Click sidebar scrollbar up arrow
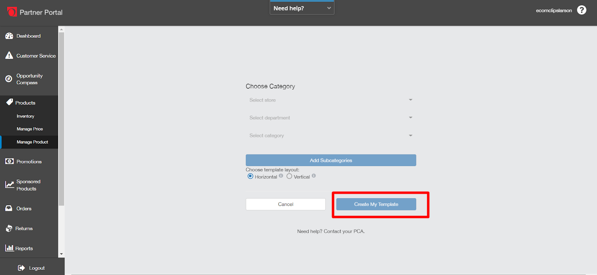 click(62, 29)
